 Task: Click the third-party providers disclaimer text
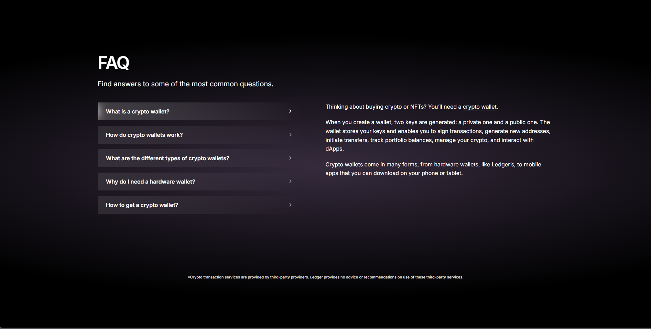point(327,277)
